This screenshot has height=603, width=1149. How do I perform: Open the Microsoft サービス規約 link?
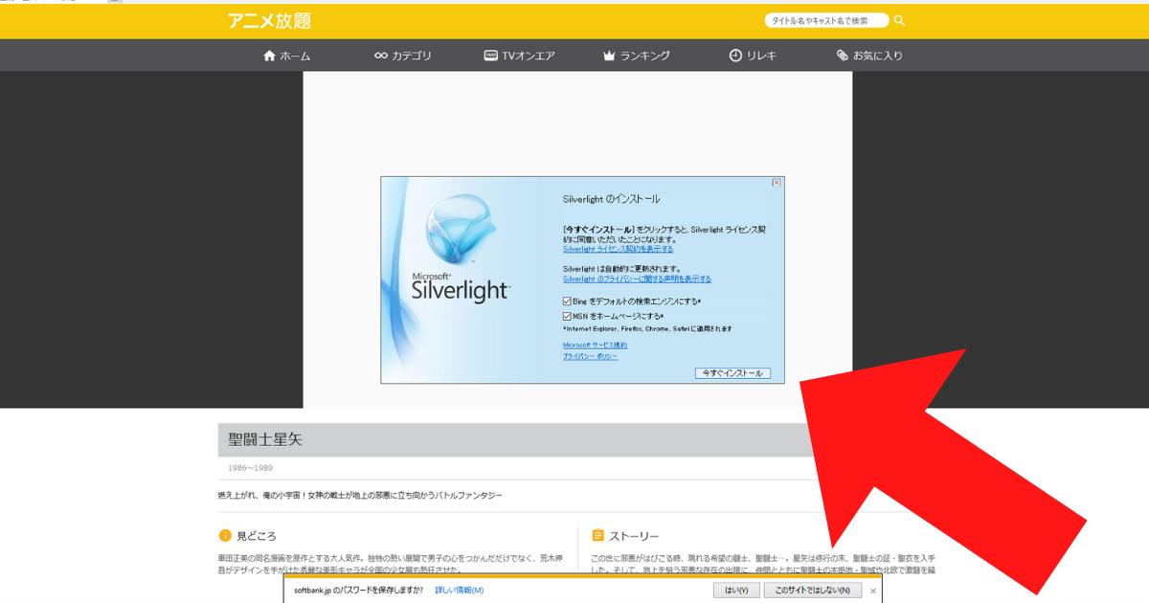(595, 345)
